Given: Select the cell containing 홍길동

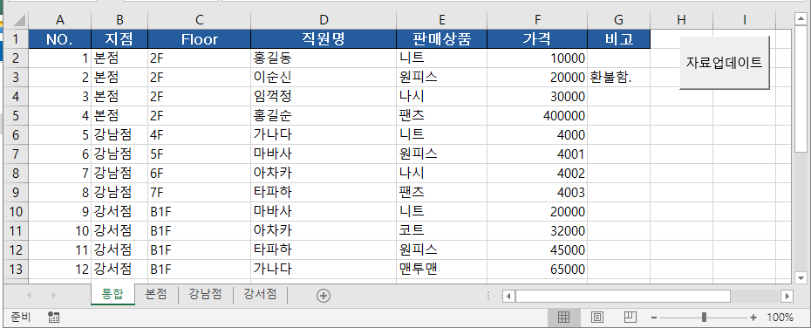Looking at the screenshot, I should coord(324,58).
